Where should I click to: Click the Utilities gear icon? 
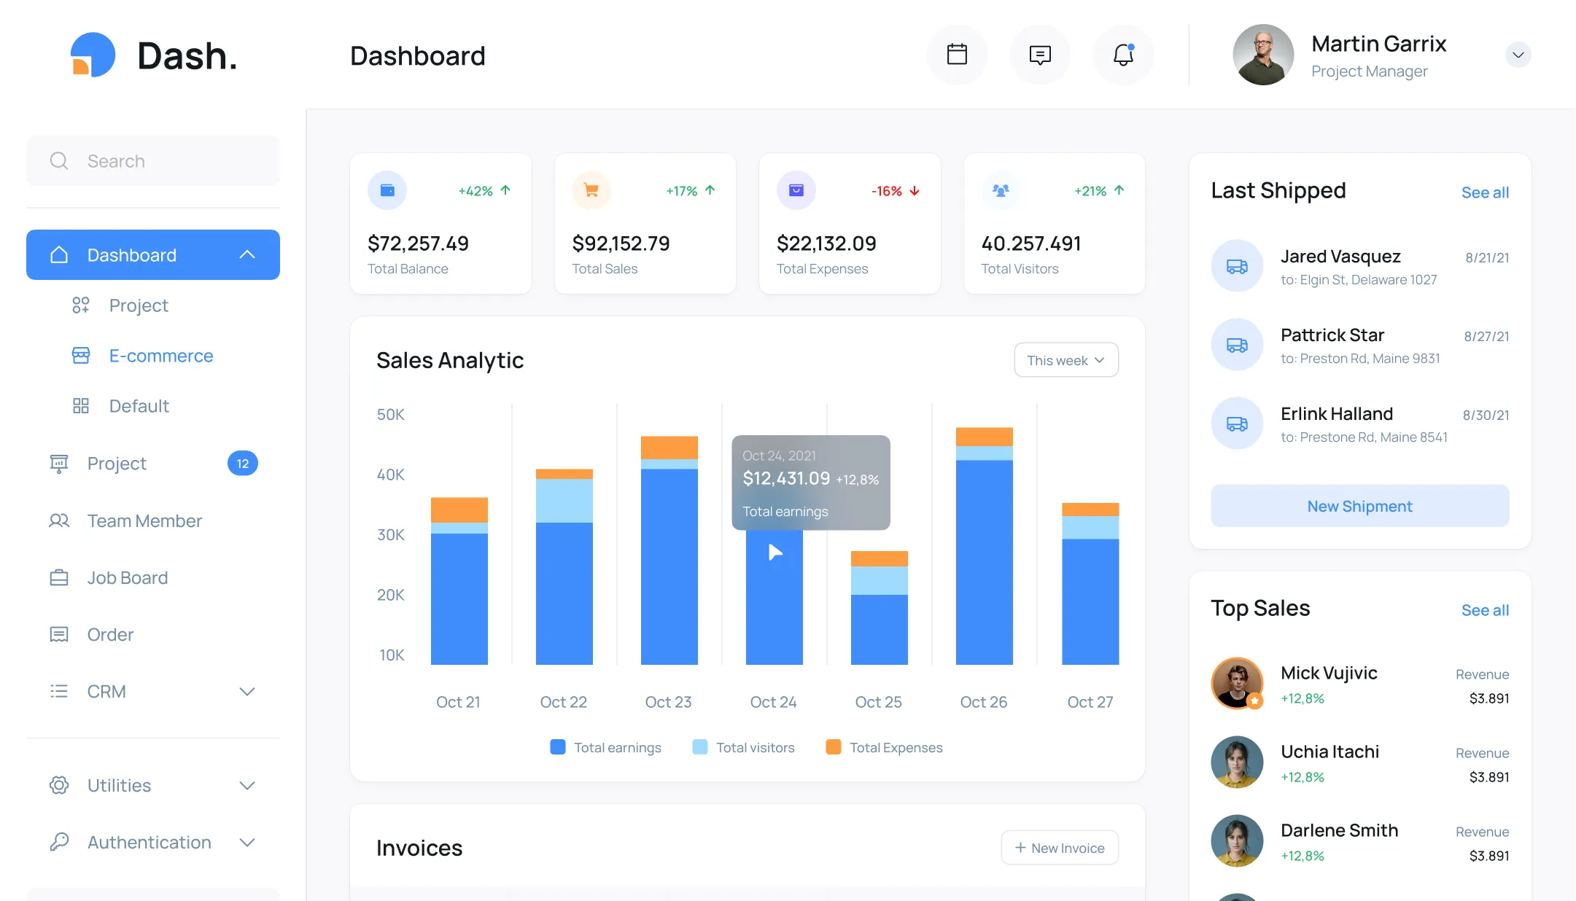[59, 785]
